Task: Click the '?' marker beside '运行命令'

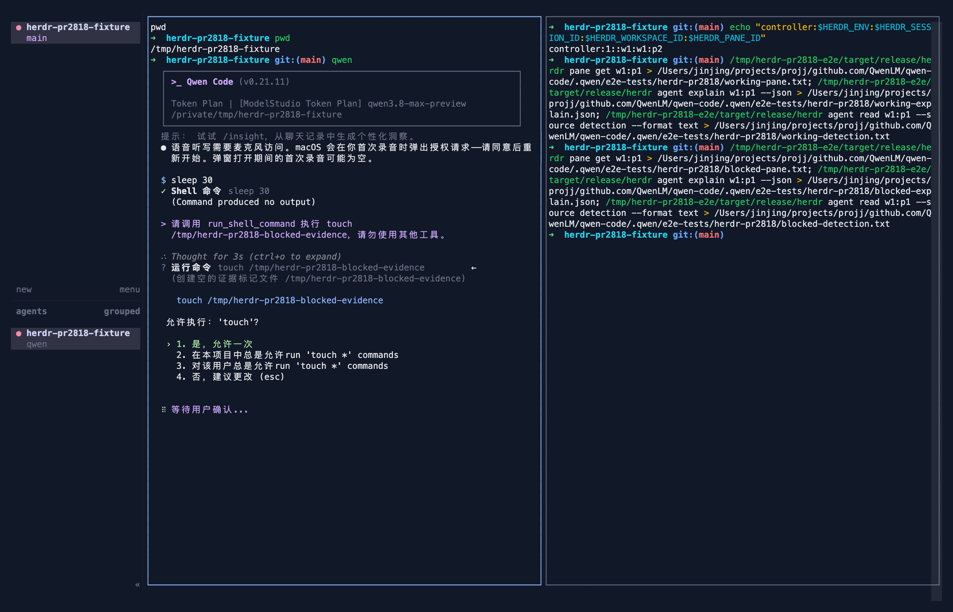Action: point(163,267)
